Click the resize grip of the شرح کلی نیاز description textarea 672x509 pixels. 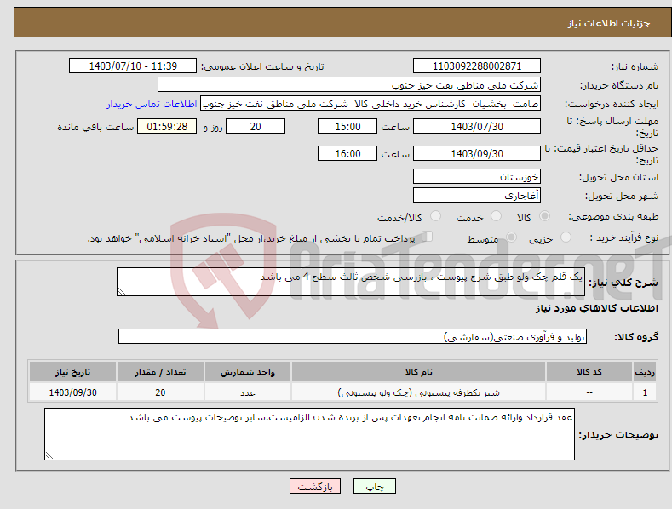(122, 291)
